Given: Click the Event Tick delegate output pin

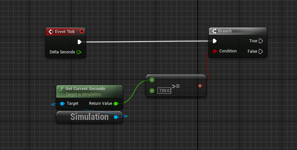Looking at the screenshot, I should (x=82, y=31).
